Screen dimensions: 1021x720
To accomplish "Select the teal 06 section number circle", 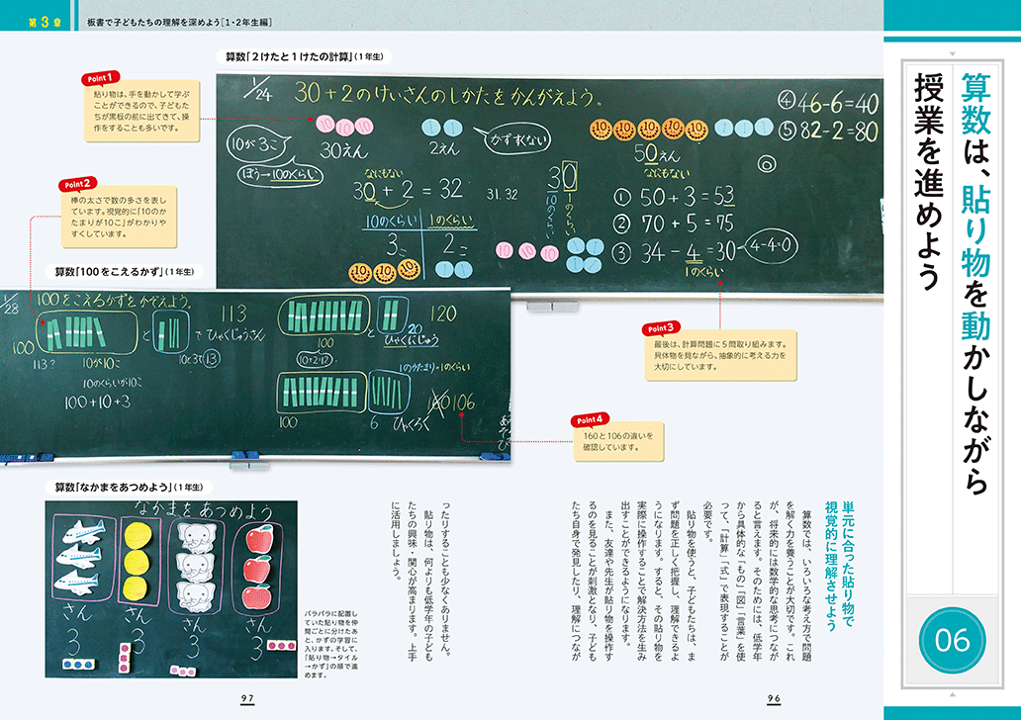I will click(952, 641).
